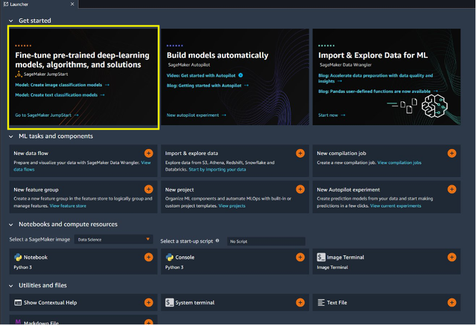
Task: Click the Select a SageMaker image label
Action: (x=40, y=239)
